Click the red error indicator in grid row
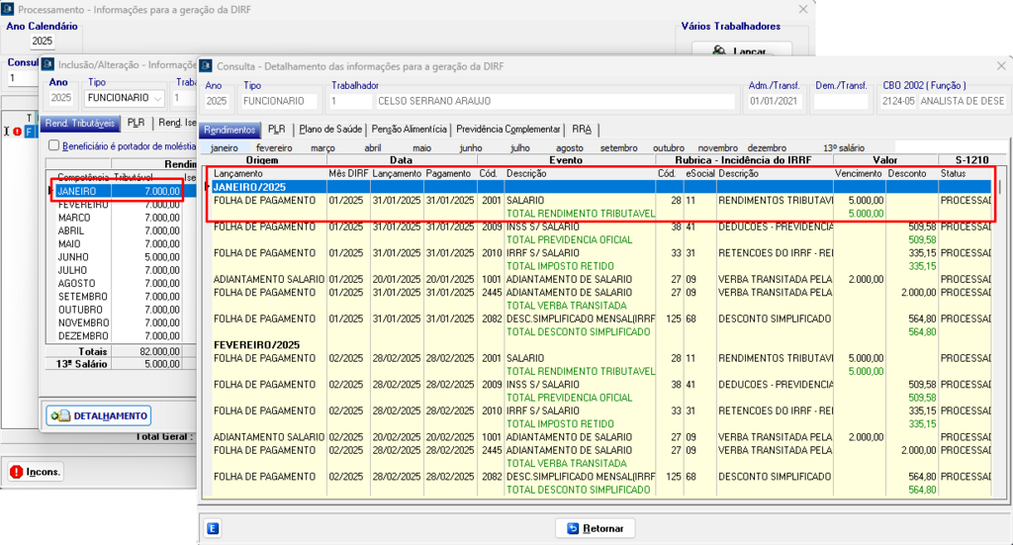 pos(17,131)
